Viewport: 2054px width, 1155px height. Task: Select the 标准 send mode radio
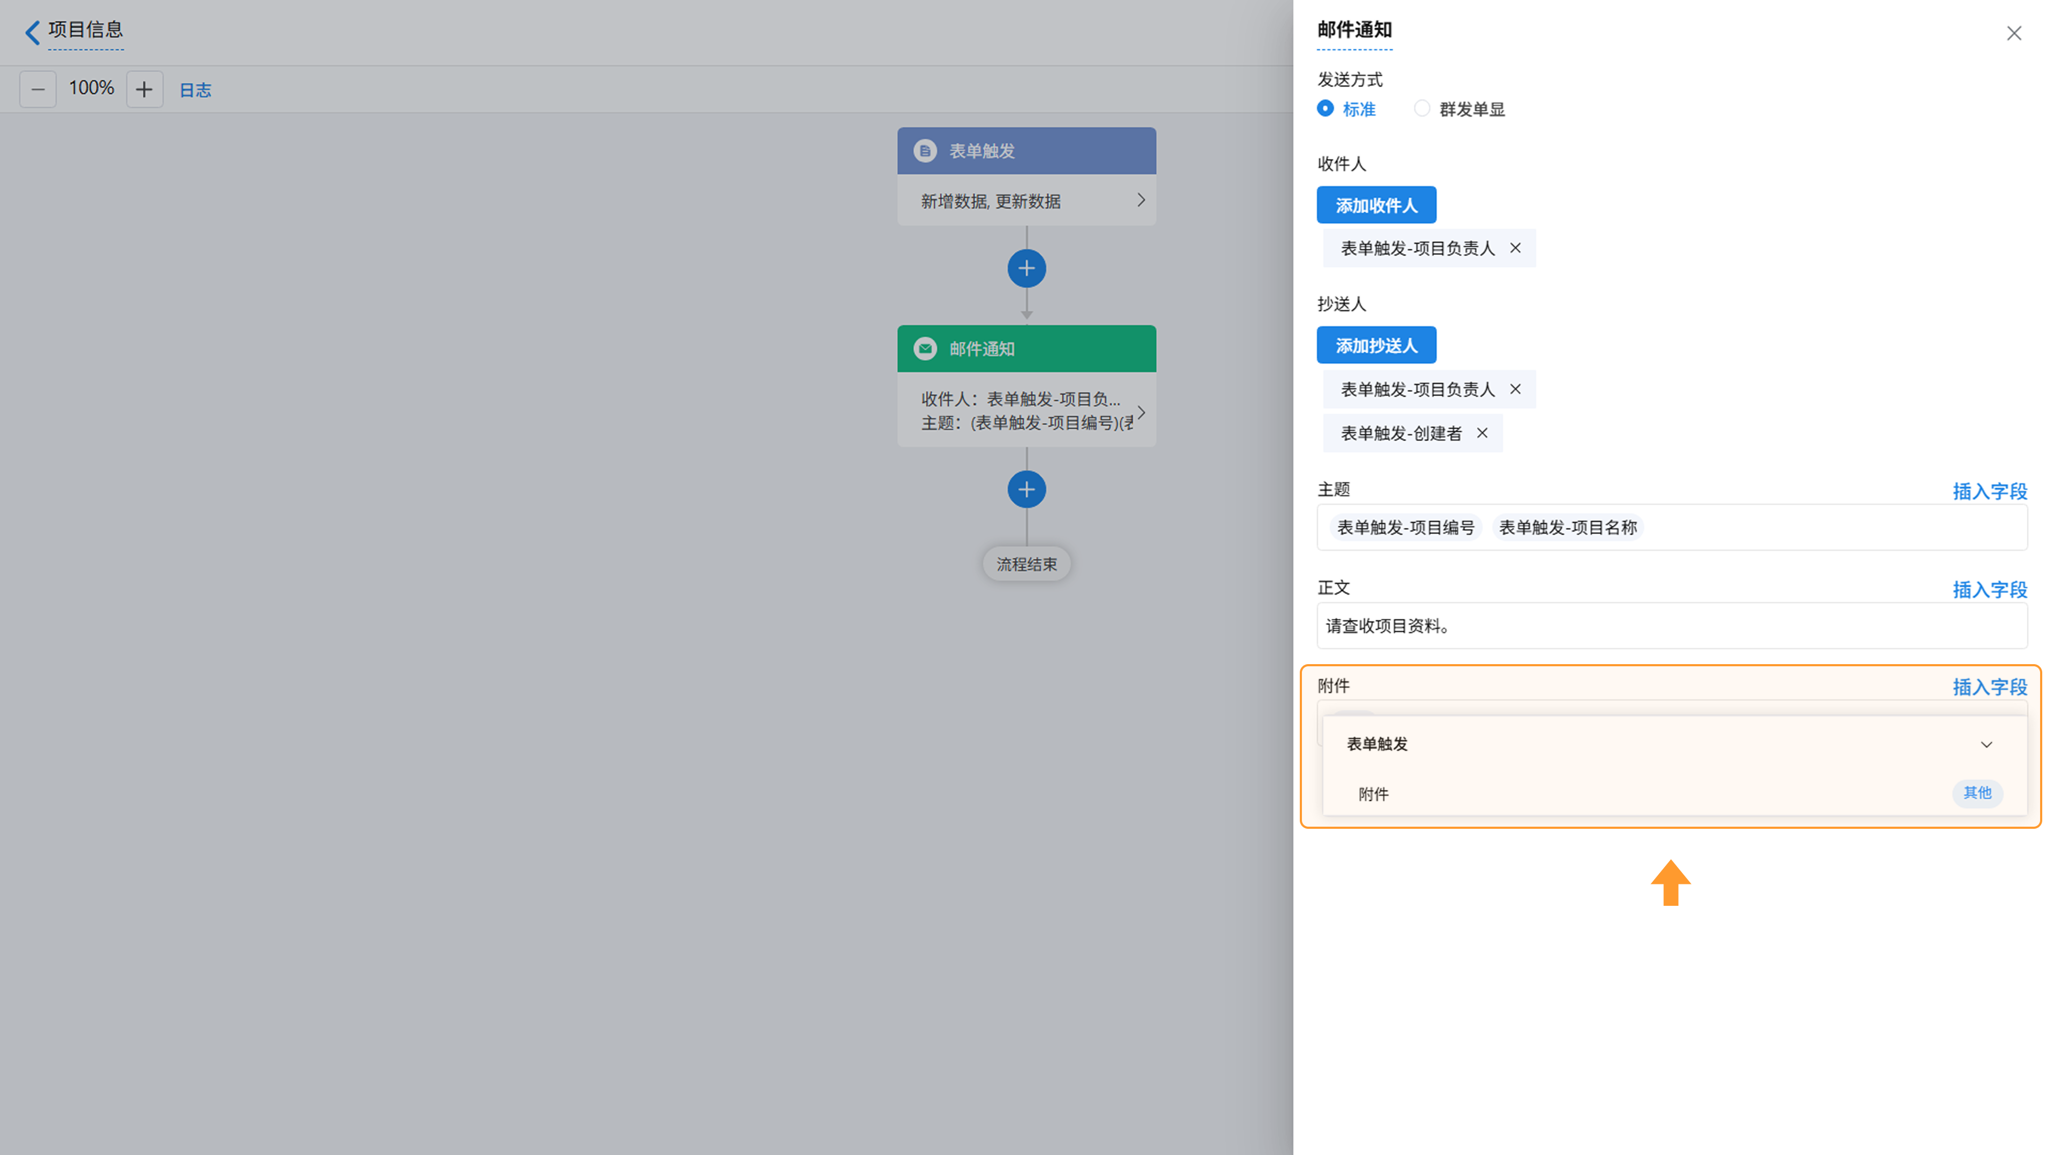(1325, 109)
